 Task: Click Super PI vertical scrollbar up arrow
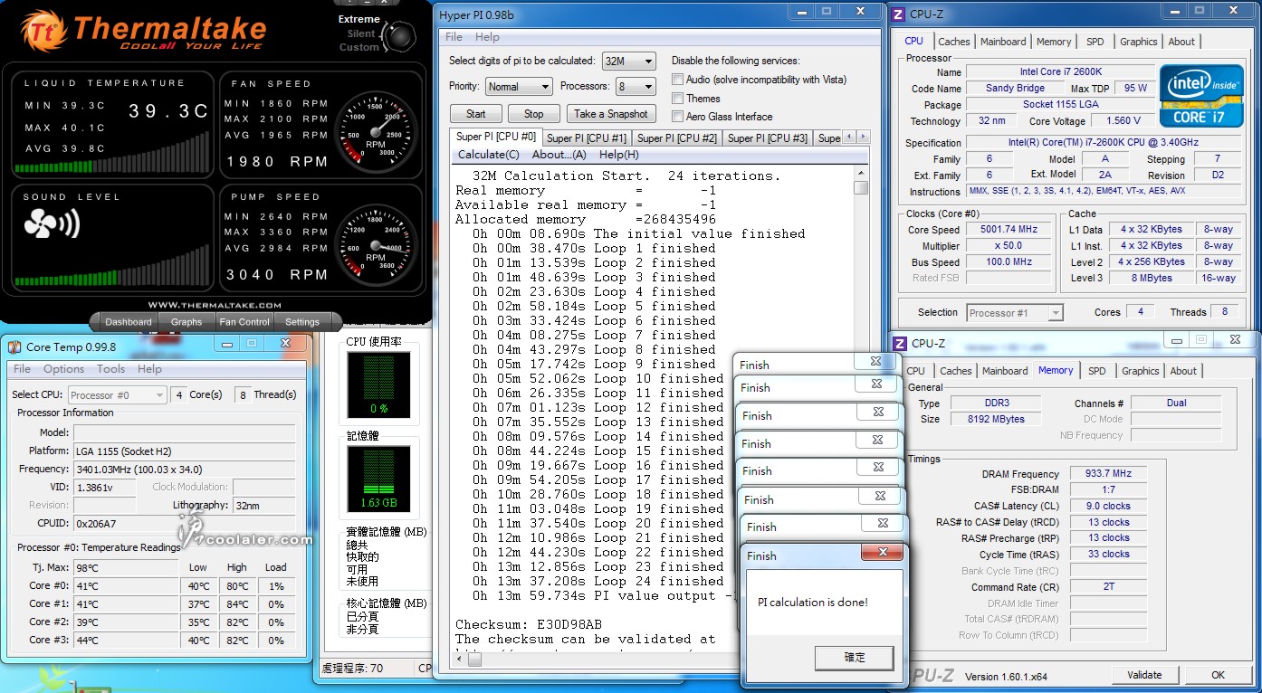861,173
